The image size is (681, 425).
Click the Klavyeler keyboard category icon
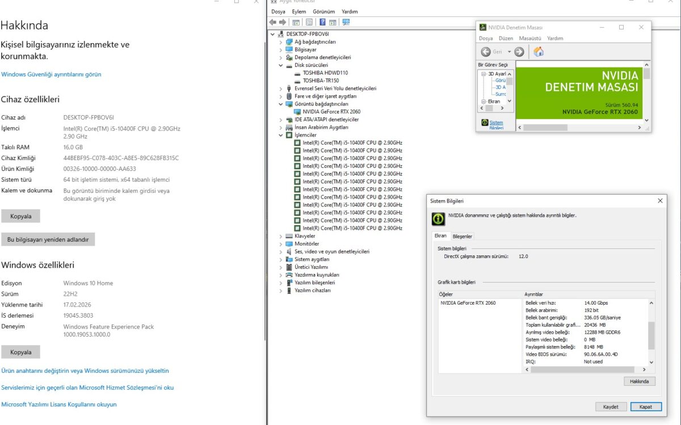point(289,236)
